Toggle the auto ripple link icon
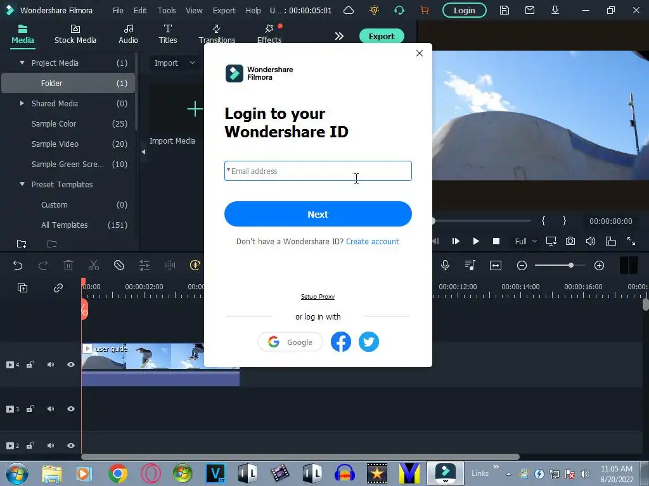 58,288
